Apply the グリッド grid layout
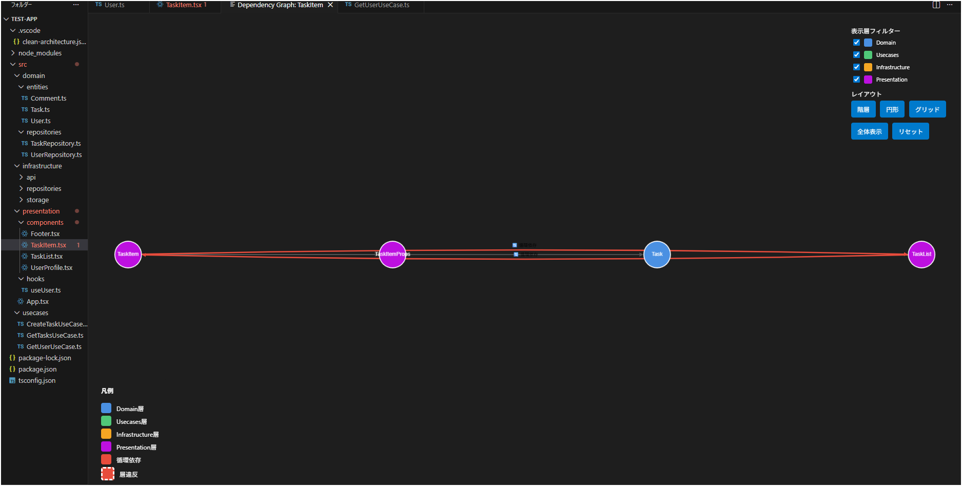The height and width of the screenshot is (486, 962). click(x=927, y=109)
